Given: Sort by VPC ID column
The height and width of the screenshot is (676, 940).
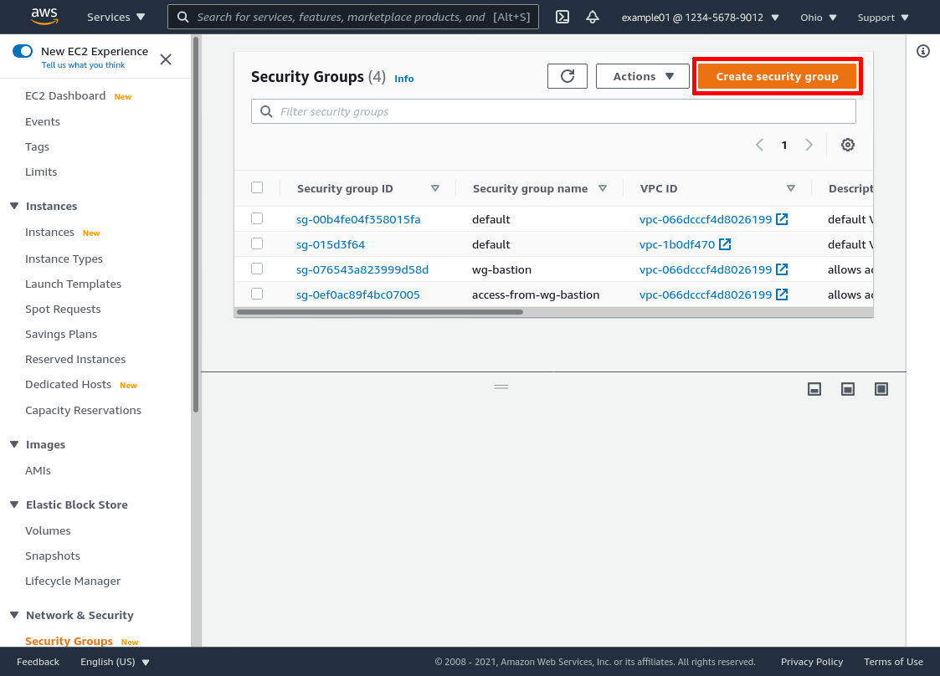Looking at the screenshot, I should pyautogui.click(x=791, y=188).
